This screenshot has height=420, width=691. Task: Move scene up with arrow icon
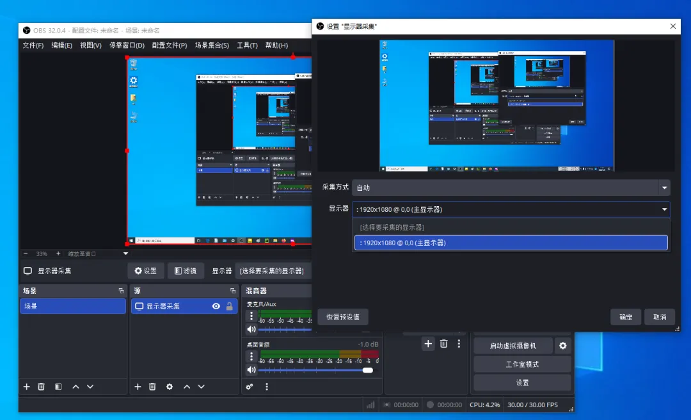click(75, 387)
